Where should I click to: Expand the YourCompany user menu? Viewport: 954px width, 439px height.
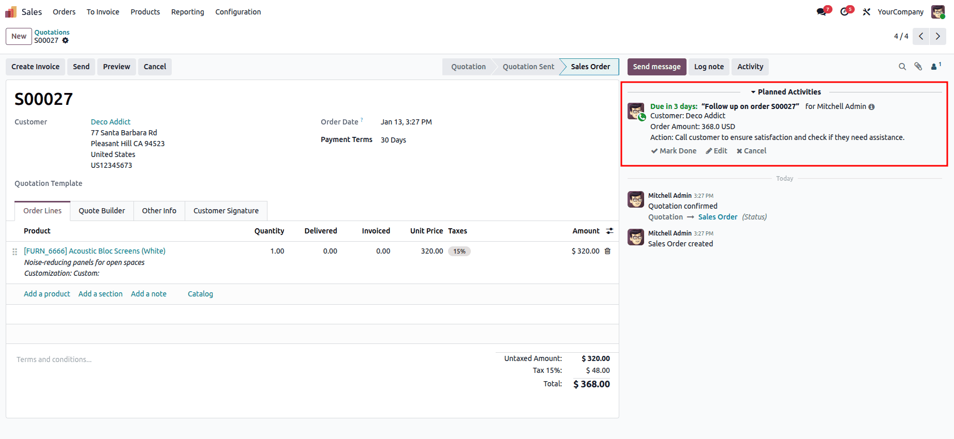click(900, 12)
